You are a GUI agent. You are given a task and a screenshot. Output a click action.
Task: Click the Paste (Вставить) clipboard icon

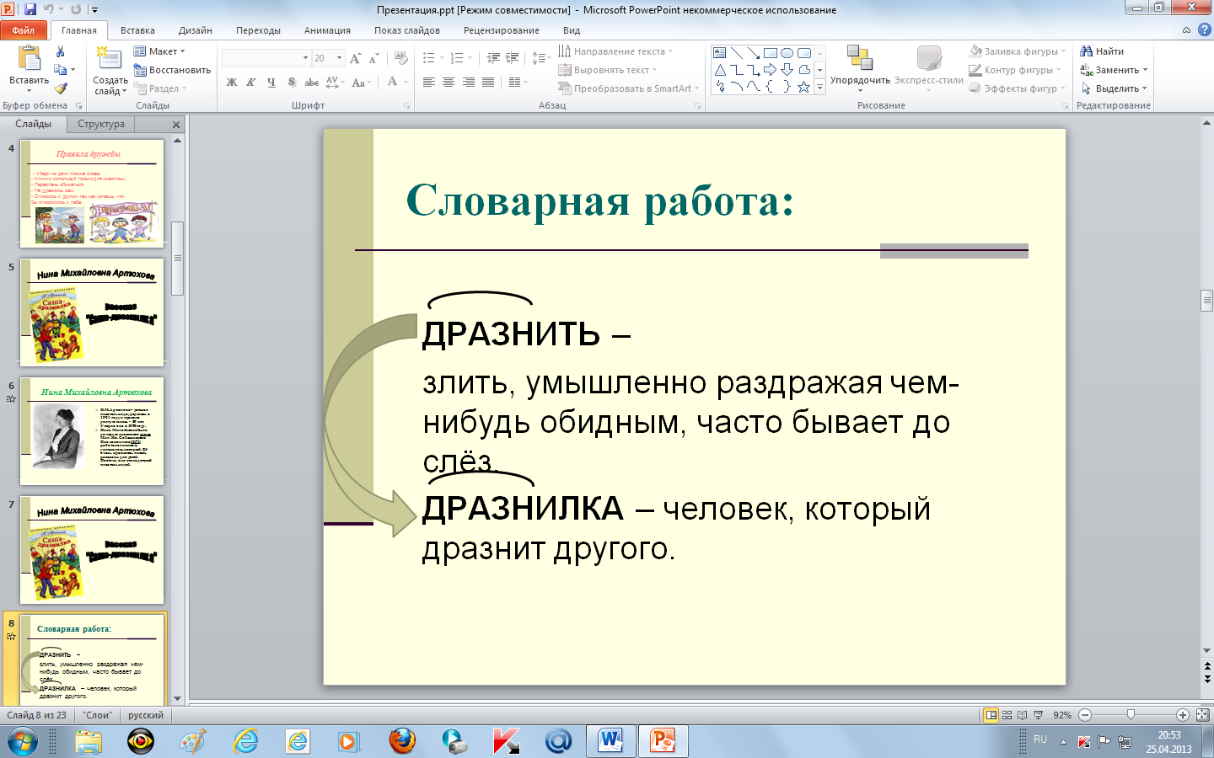29,59
